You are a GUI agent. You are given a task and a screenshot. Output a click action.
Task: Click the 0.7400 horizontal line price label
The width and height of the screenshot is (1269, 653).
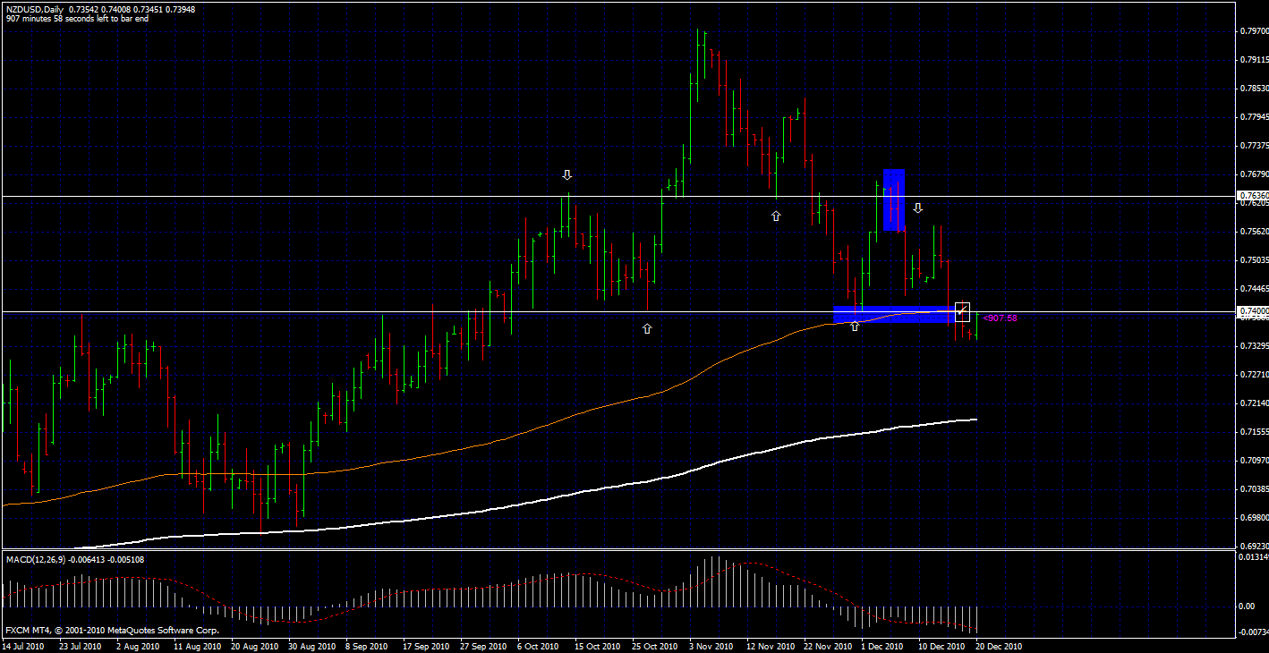(x=1253, y=311)
